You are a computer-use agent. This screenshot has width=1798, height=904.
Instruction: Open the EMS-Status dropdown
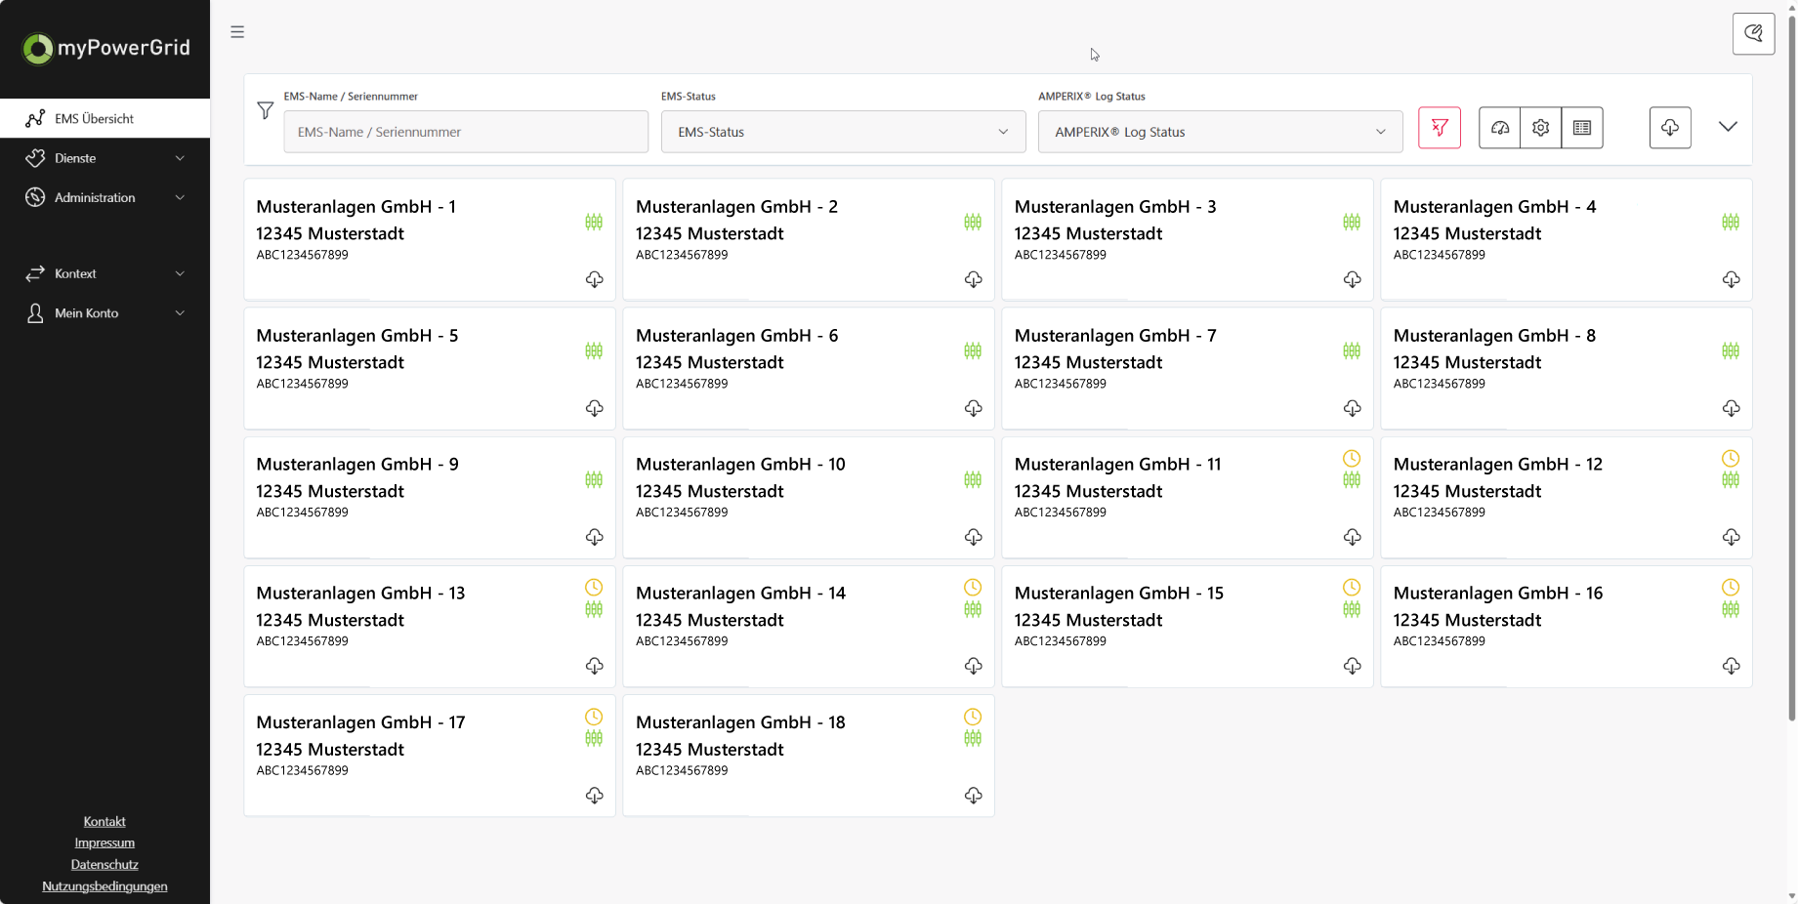843,132
